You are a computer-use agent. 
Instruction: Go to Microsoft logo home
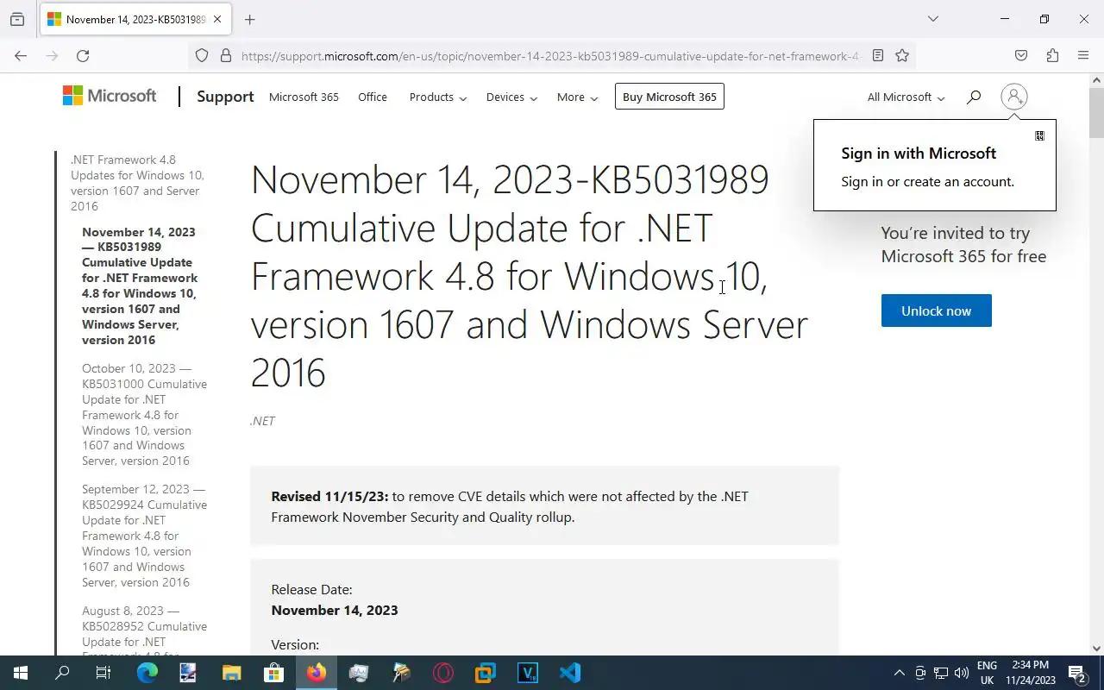(x=110, y=96)
